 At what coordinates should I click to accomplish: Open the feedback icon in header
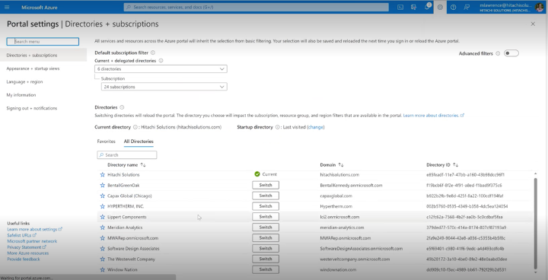467,7
